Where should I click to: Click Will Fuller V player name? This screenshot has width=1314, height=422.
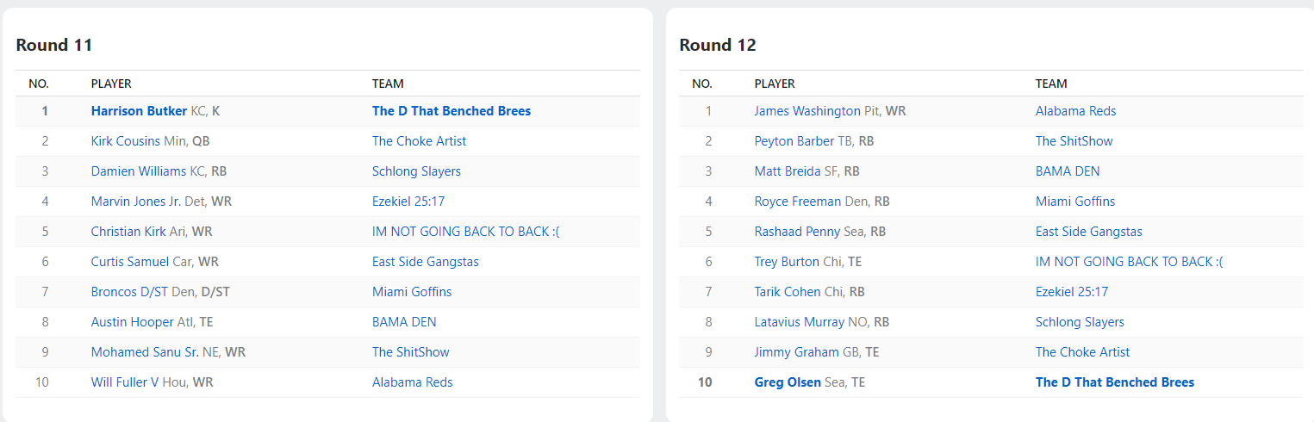(x=125, y=382)
